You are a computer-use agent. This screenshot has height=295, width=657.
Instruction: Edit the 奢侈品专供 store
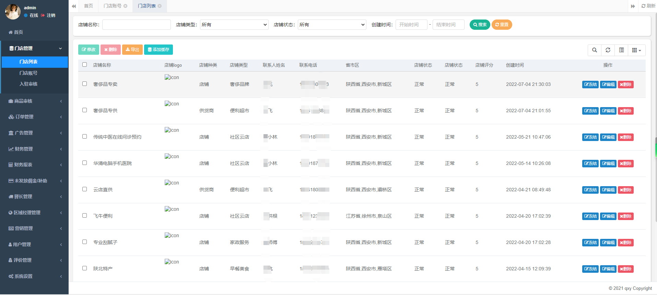(x=608, y=111)
